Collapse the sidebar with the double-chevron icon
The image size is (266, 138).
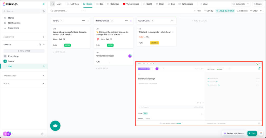43,4
